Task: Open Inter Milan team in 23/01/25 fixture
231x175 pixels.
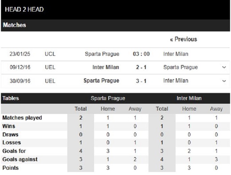Action: 176,54
